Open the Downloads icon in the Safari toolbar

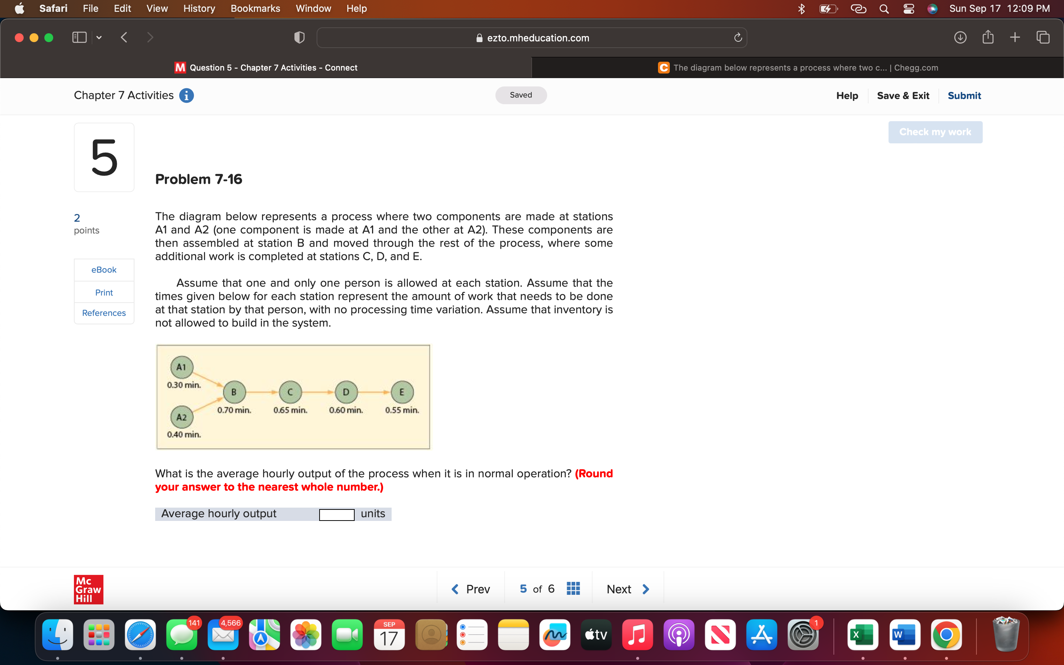[x=960, y=37]
